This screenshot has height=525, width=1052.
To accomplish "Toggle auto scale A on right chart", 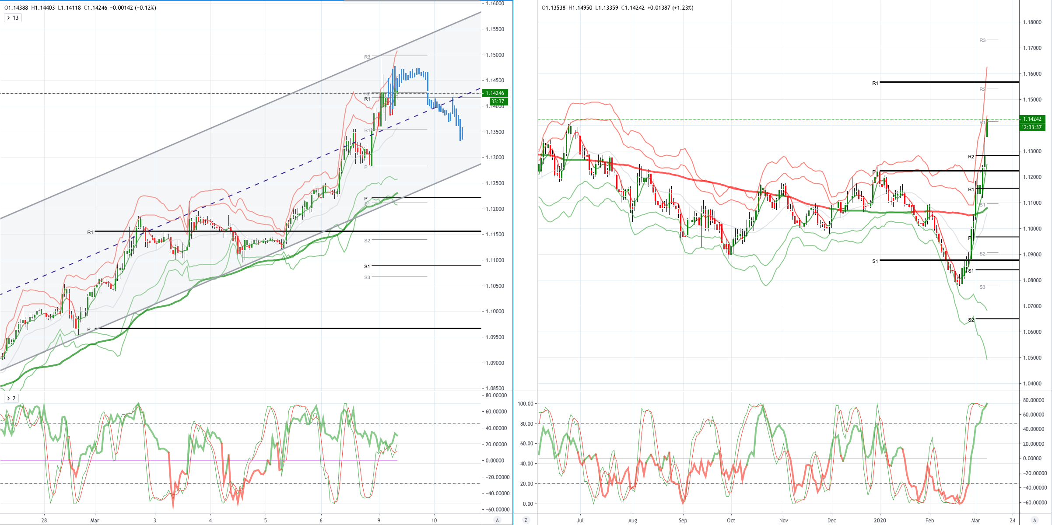I will (x=1034, y=520).
